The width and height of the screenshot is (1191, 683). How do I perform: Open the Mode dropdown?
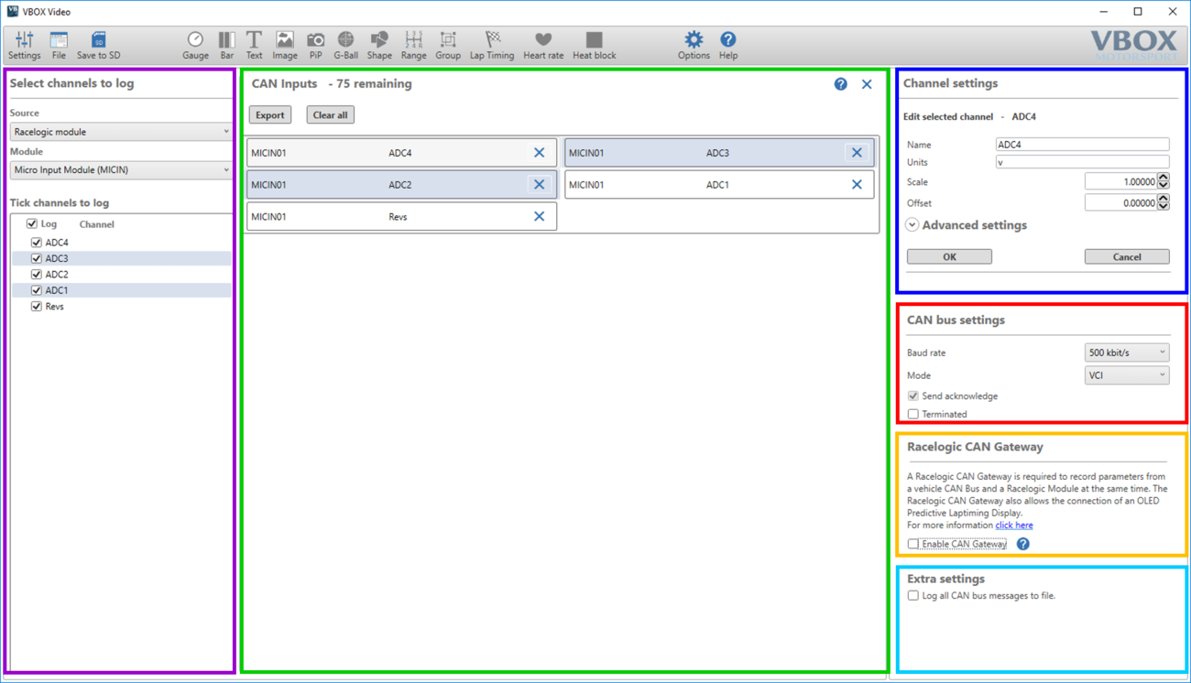tap(1127, 375)
